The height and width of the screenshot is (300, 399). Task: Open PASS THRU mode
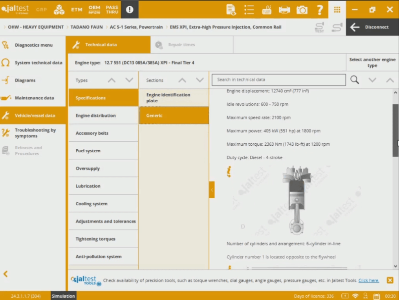tap(112, 10)
